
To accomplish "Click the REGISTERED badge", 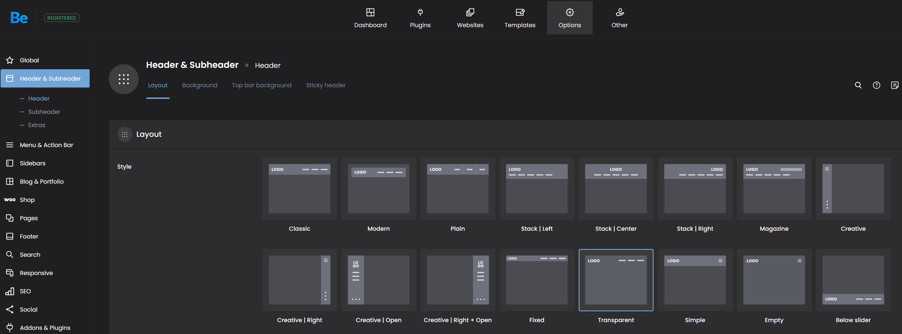I will (x=62, y=18).
